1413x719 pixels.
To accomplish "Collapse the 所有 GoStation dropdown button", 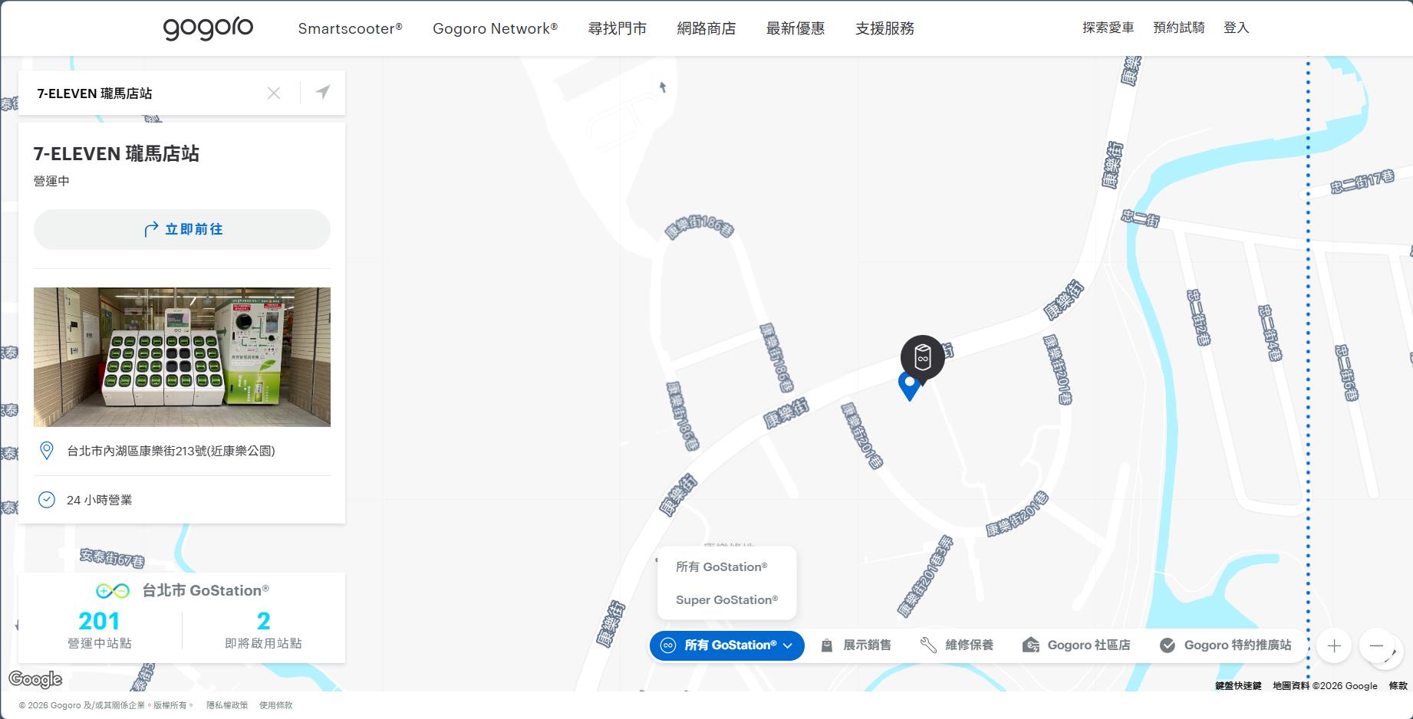I will (727, 645).
